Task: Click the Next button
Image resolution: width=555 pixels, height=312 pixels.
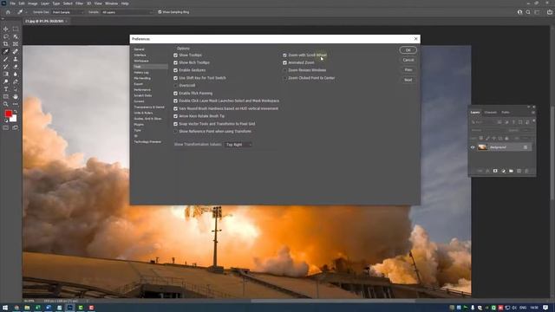Action: click(408, 80)
